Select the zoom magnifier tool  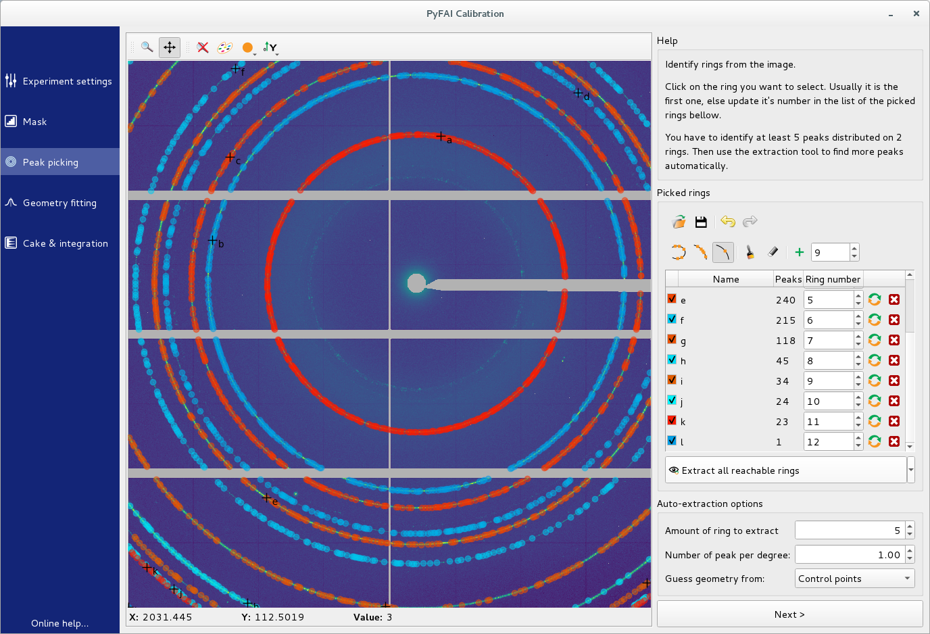147,47
